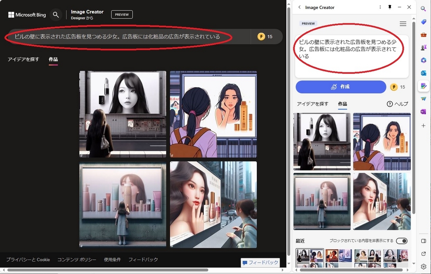The width and height of the screenshot is (431, 274).
Task: Enable hiding of blocked content
Action: coord(401,241)
